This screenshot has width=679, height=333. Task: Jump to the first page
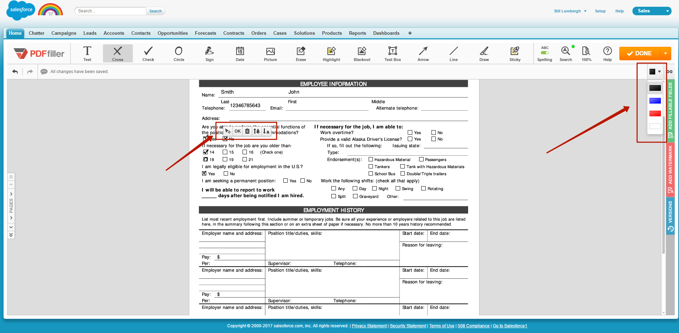(x=11, y=177)
